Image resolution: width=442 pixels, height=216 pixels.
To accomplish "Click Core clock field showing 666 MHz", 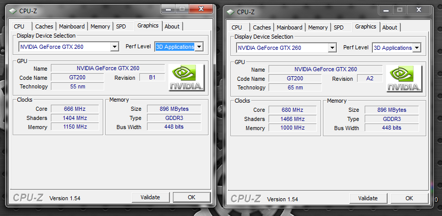I will (x=75, y=109).
